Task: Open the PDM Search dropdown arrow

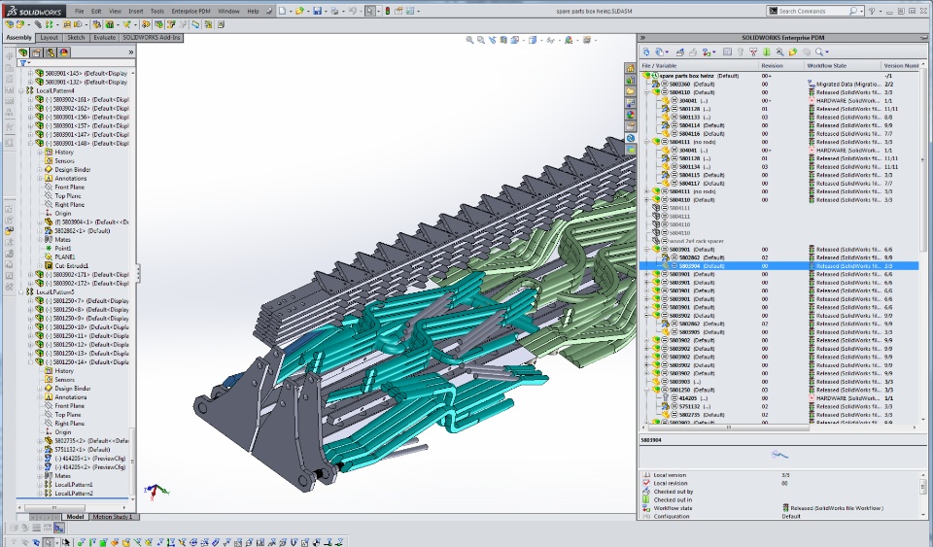Action: coord(827,52)
